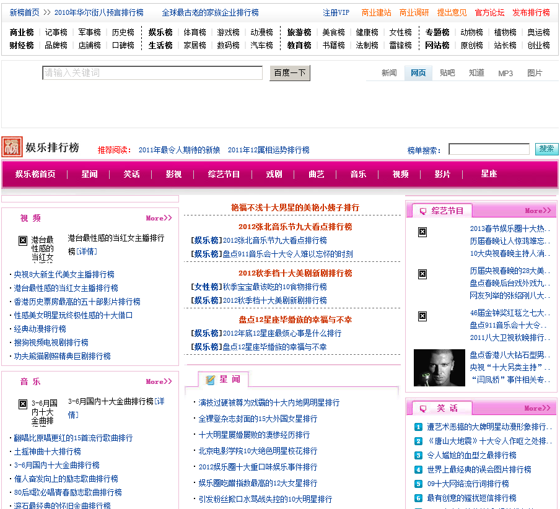Click broken image beside 46届金钟奖红毯之七大
This screenshot has height=509, width=560.
[x=422, y=316]
